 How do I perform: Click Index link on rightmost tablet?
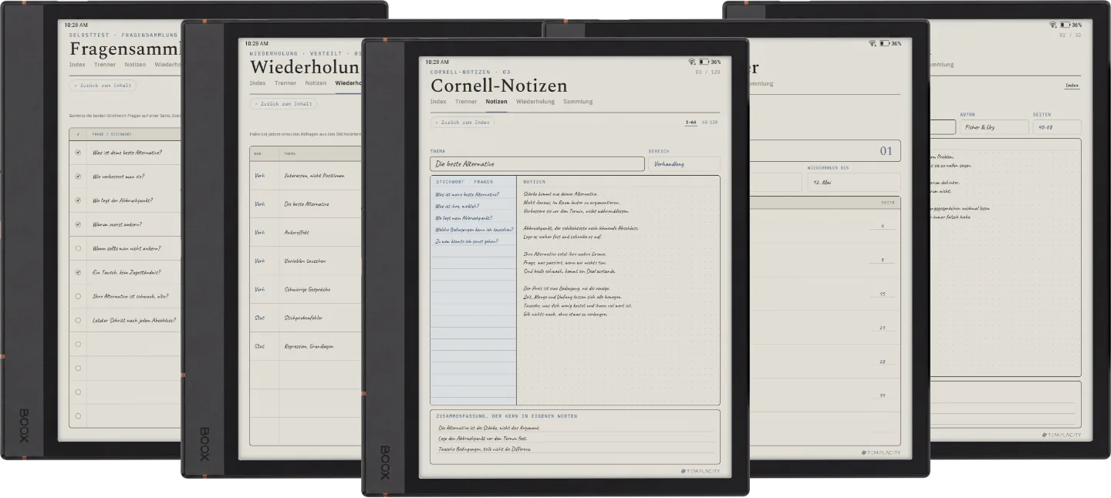(x=1072, y=86)
